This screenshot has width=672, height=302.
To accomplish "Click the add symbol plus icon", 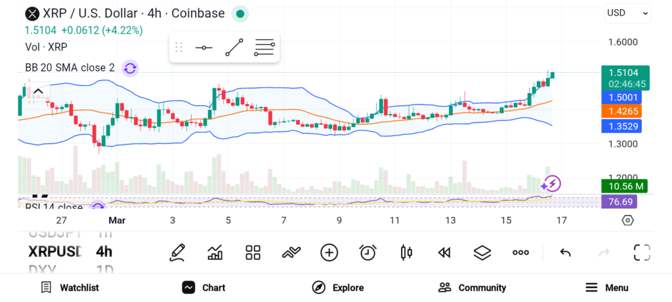I will point(329,252).
